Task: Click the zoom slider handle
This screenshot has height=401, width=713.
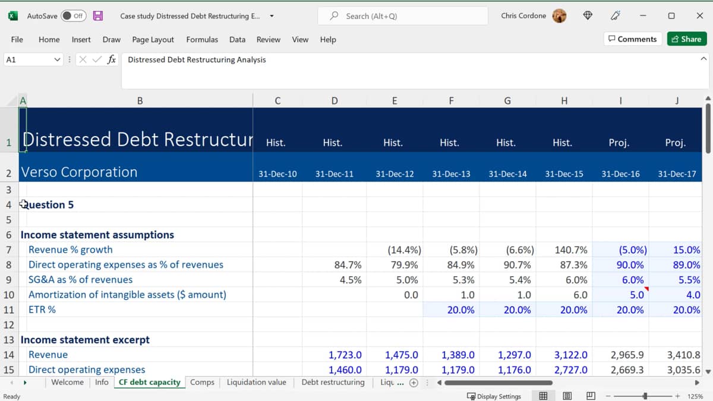Action: [645, 396]
